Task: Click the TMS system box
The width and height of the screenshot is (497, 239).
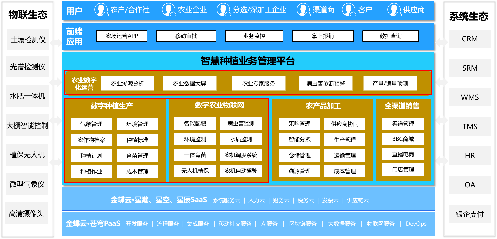Action: click(x=470, y=126)
